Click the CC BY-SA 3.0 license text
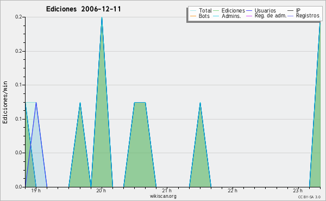 point(309,197)
